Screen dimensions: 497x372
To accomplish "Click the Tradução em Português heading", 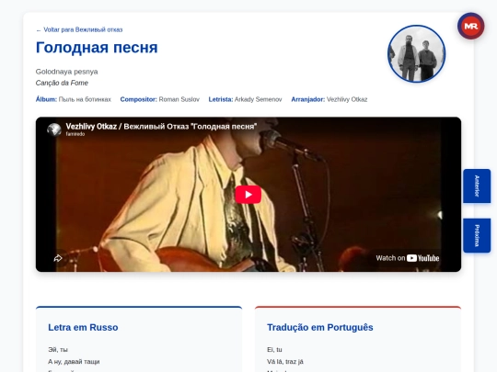I will pos(319,327).
